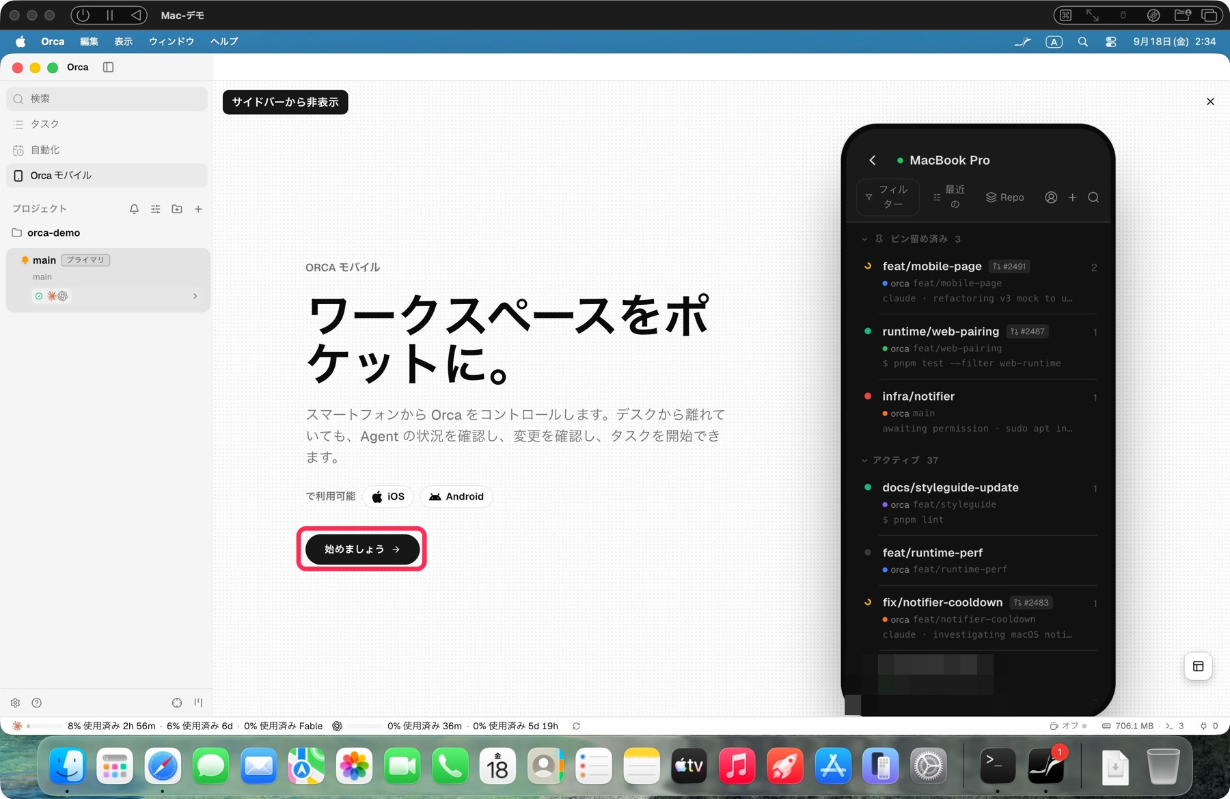Select the main workspace row
1230x799 pixels.
(x=108, y=280)
